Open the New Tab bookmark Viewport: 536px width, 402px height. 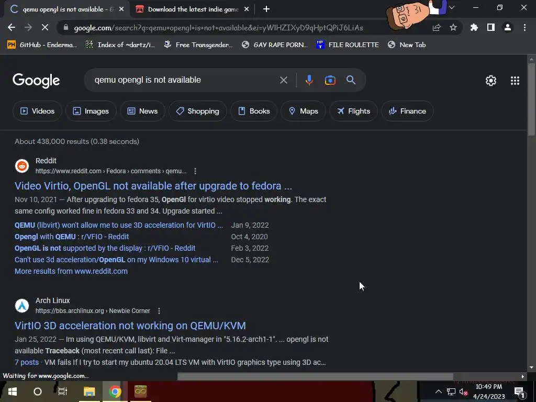coord(407,45)
